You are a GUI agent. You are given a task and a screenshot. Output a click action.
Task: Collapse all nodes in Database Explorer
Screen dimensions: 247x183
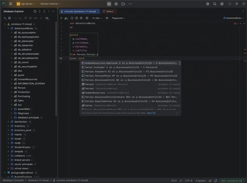point(44,11)
